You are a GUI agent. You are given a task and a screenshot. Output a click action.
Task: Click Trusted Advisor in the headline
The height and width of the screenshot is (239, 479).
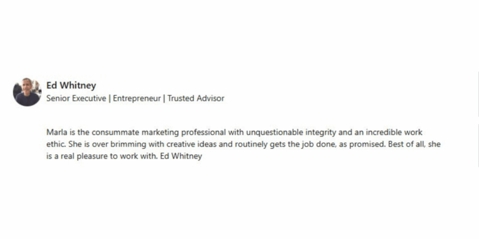pyautogui.click(x=196, y=98)
